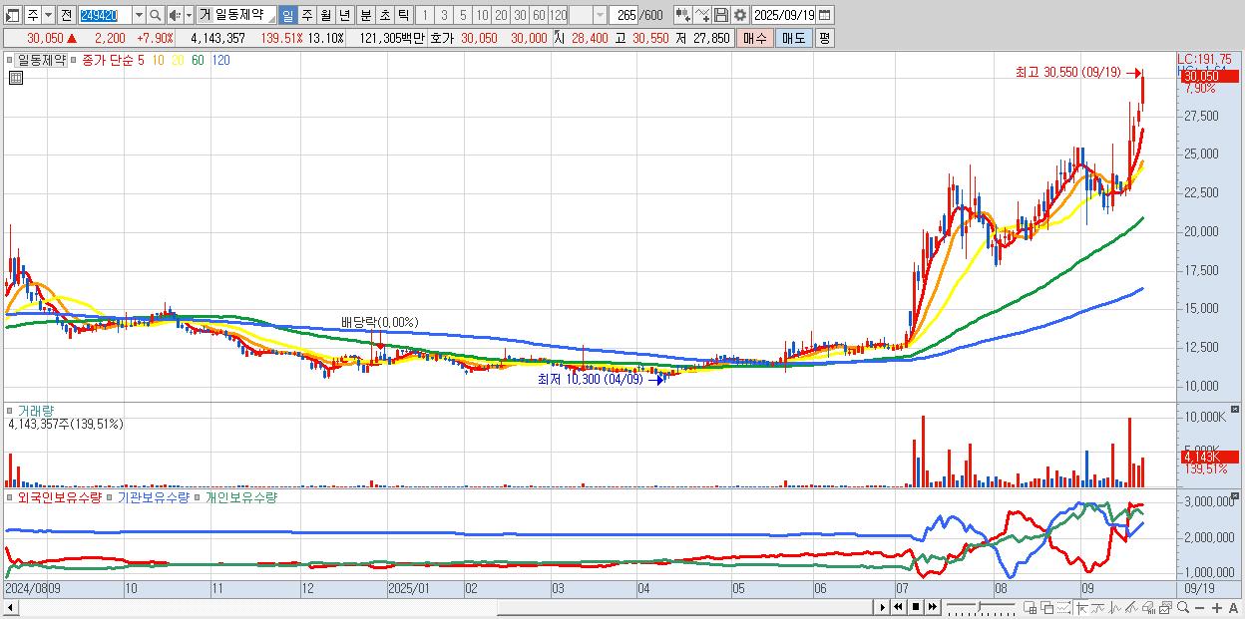
Task: Select the 틱 tick period tab
Action: tap(403, 15)
